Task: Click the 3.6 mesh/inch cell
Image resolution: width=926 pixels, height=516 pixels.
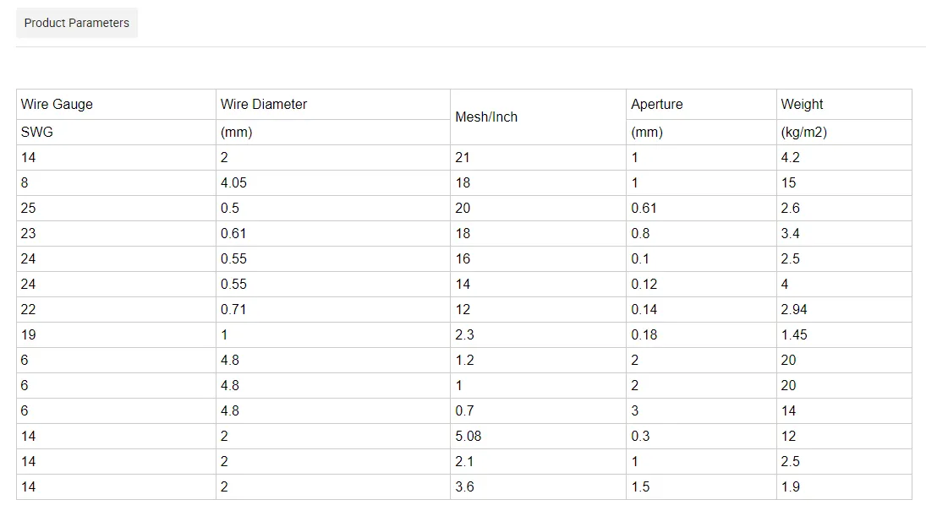Action: [464, 486]
